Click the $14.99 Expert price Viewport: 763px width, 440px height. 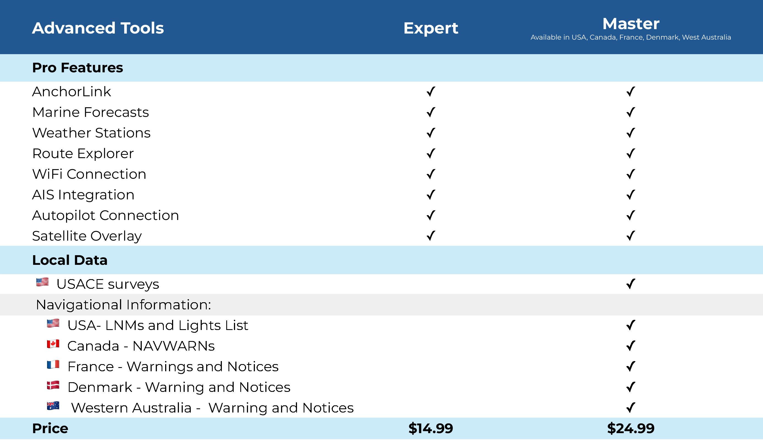pos(431,428)
